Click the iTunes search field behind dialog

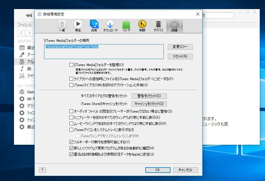coord(218,15)
